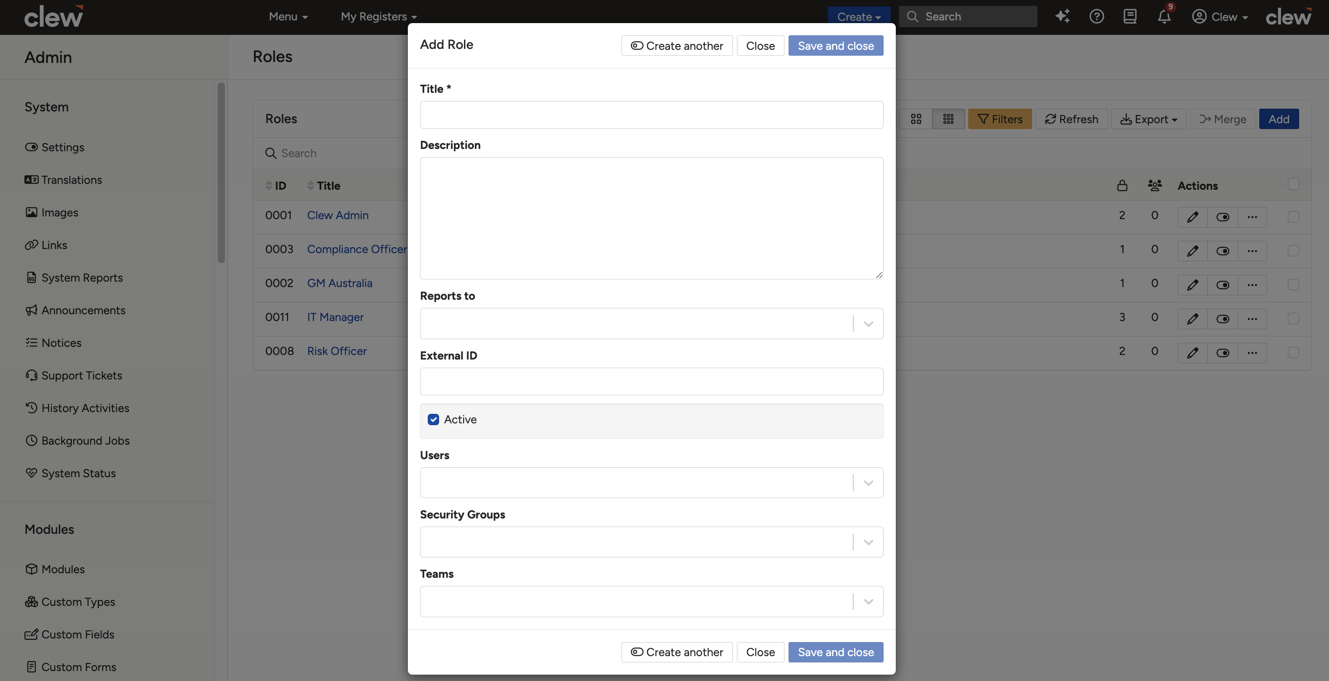
Task: Switch to compact grid view icon
Action: pyautogui.click(x=948, y=119)
